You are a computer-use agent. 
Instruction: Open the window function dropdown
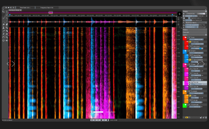pyautogui.click(x=196, y=22)
